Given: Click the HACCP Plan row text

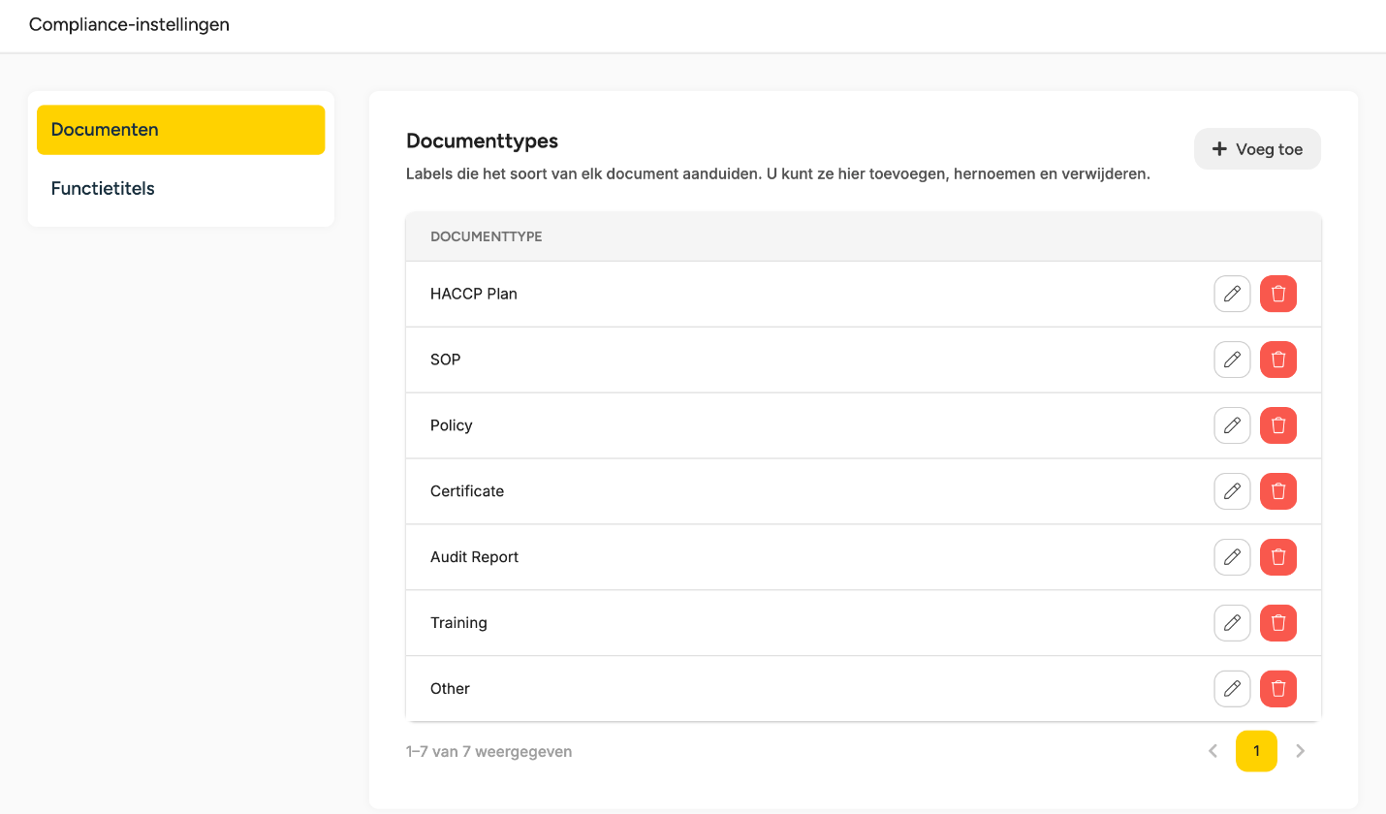Looking at the screenshot, I should 474,294.
